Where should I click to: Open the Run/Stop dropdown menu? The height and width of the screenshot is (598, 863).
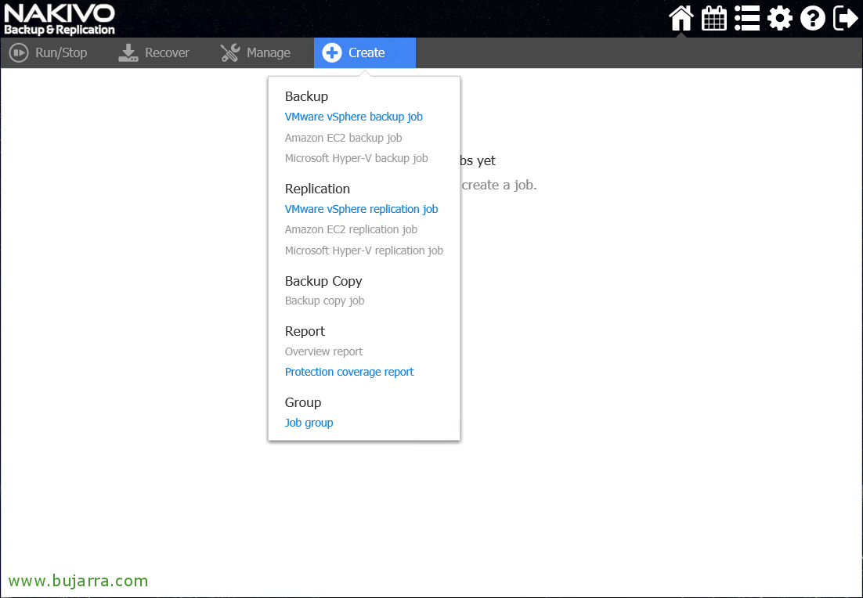(49, 53)
